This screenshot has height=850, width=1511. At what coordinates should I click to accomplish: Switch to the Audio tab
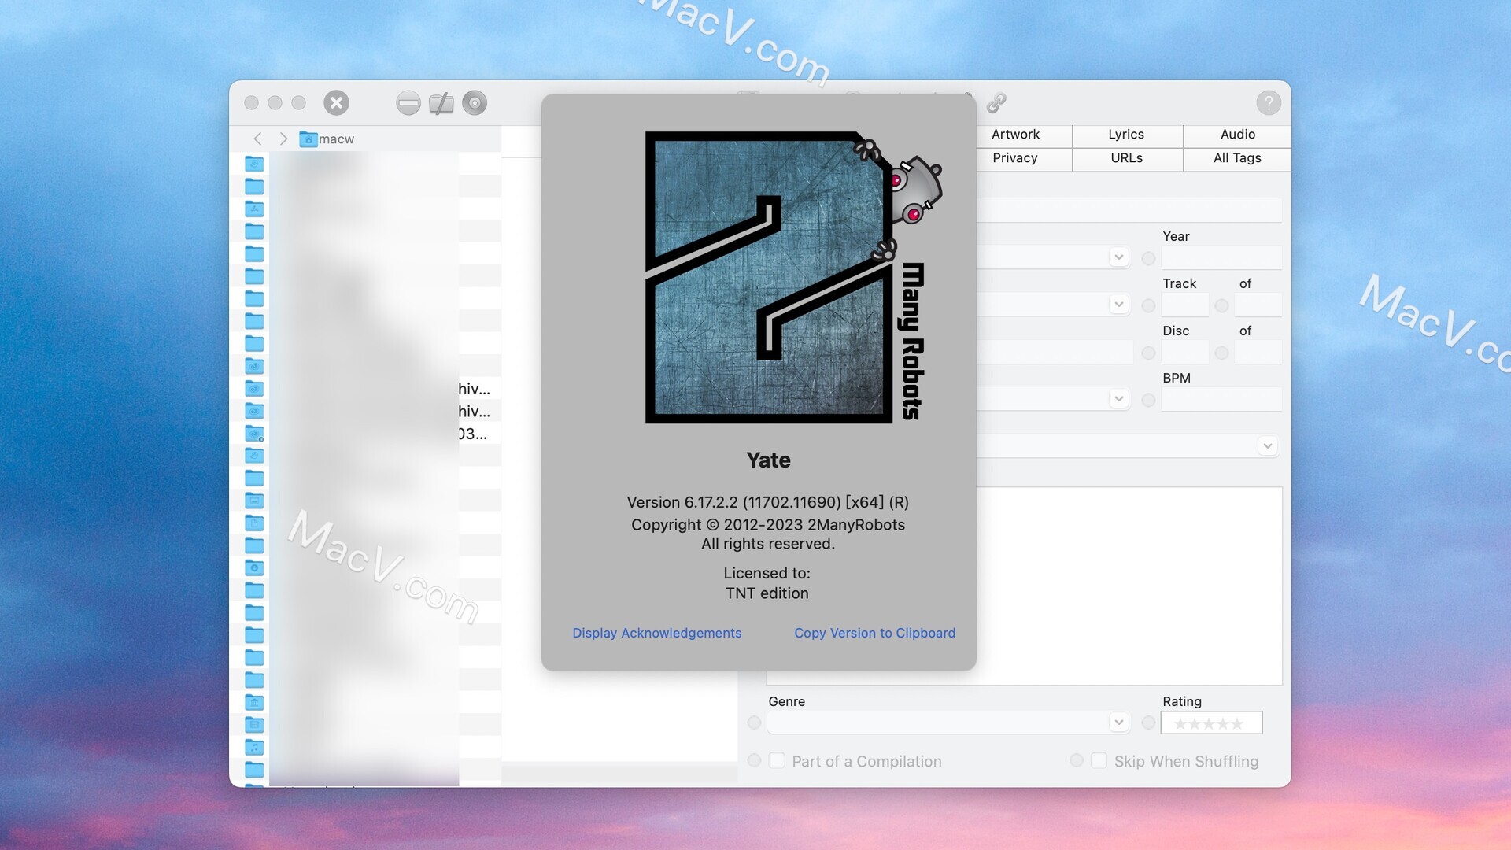coord(1237,135)
